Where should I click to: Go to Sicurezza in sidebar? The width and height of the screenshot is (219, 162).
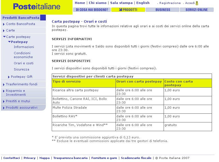(21, 69)
